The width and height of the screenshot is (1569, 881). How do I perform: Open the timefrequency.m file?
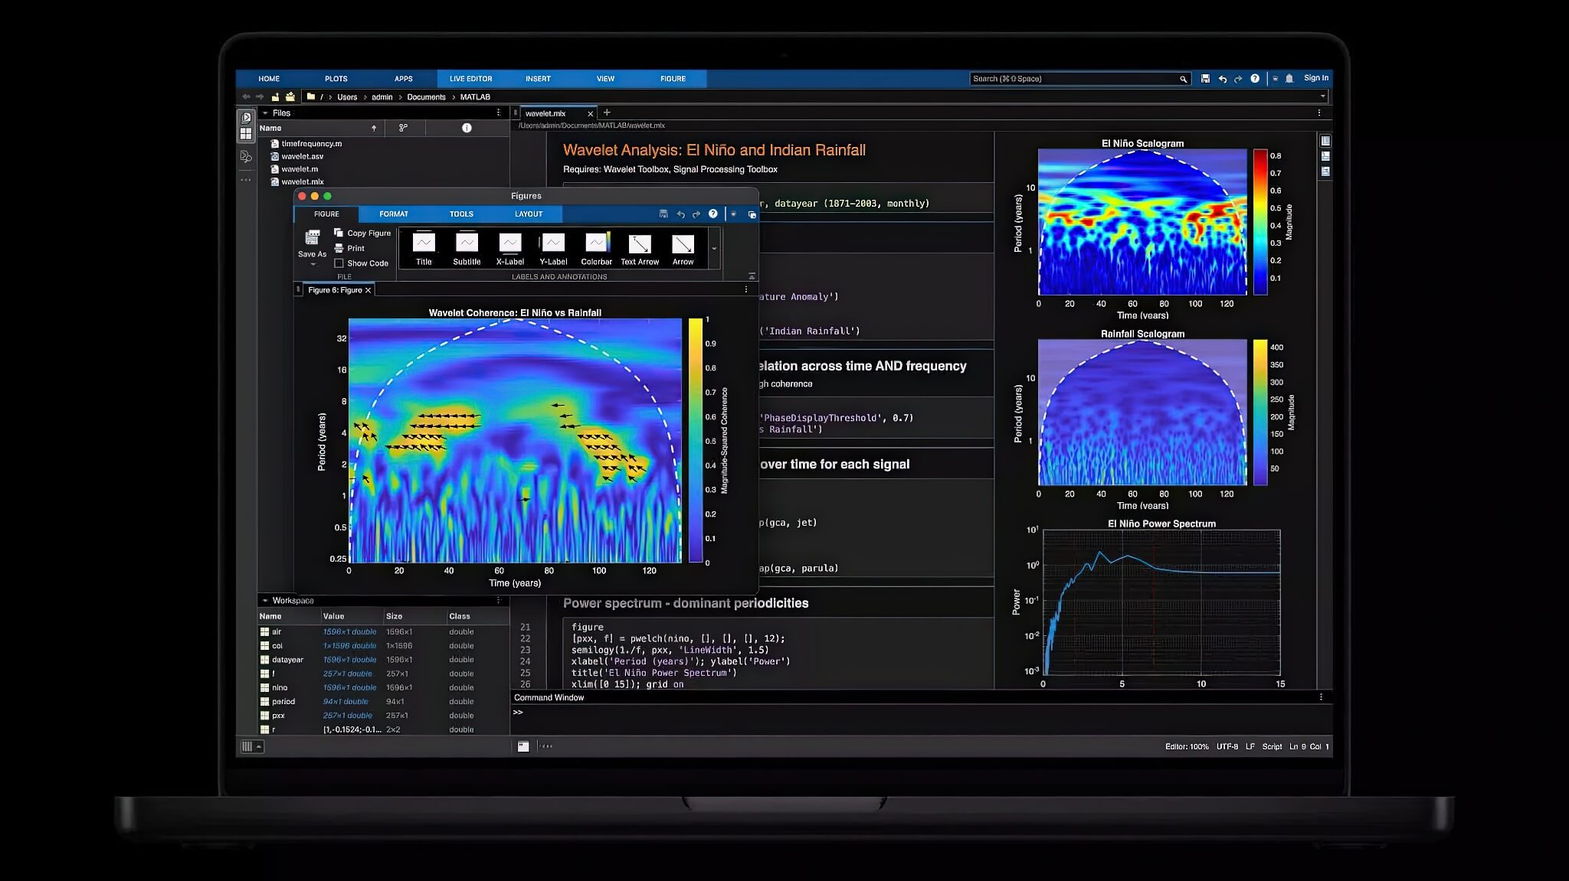[x=311, y=143]
